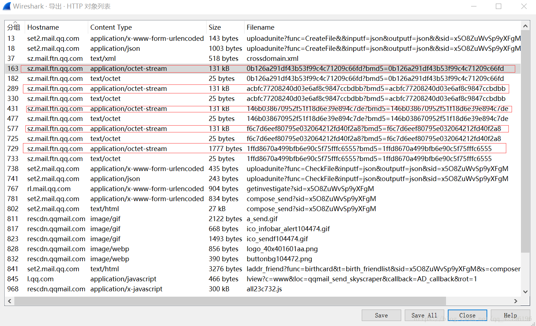Open Help button

point(510,315)
